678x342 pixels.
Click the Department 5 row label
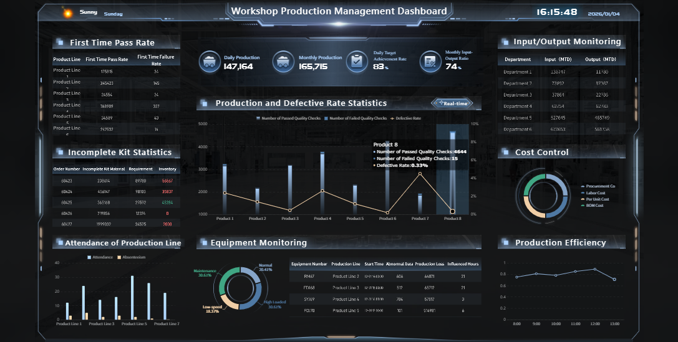[518, 118]
